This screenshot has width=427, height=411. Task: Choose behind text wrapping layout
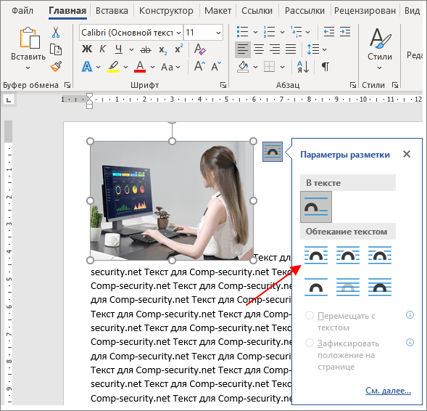[348, 287]
